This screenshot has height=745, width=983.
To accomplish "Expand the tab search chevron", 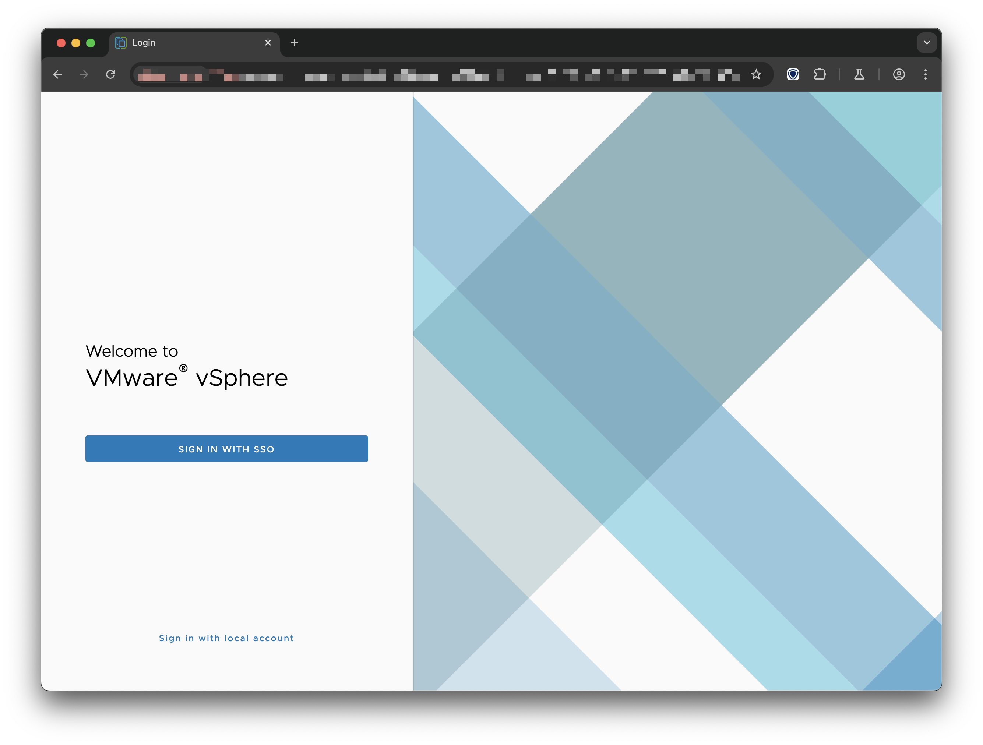I will (927, 43).
